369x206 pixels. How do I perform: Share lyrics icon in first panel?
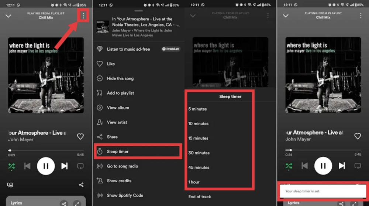pyautogui.click(x=64, y=203)
